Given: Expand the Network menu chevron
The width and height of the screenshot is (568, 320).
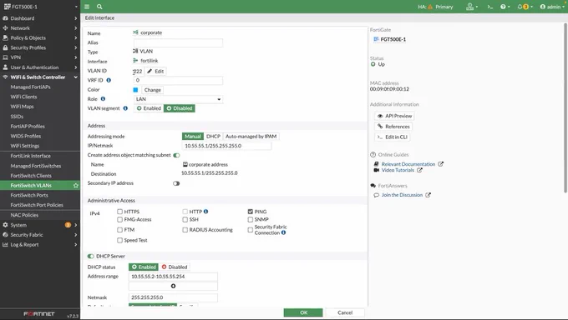Looking at the screenshot, I should pyautogui.click(x=76, y=27).
